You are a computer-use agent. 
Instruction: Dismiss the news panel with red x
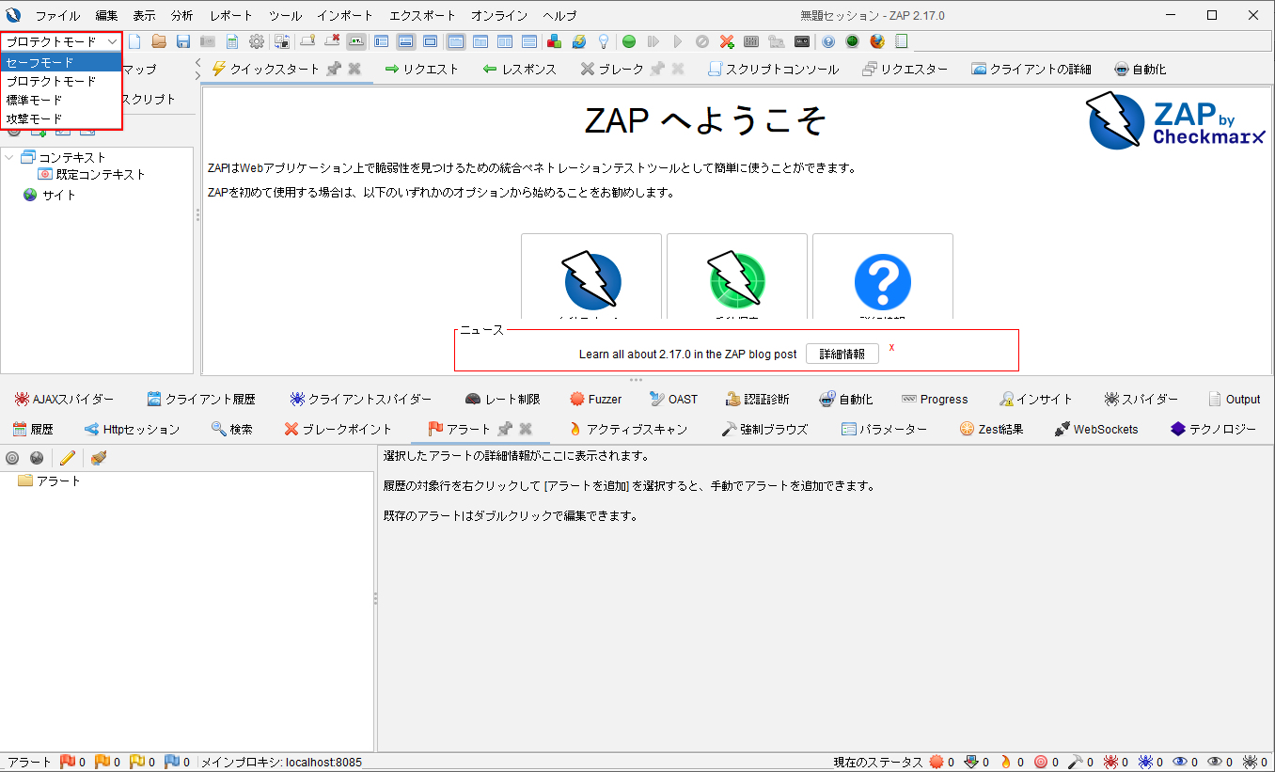point(891,348)
